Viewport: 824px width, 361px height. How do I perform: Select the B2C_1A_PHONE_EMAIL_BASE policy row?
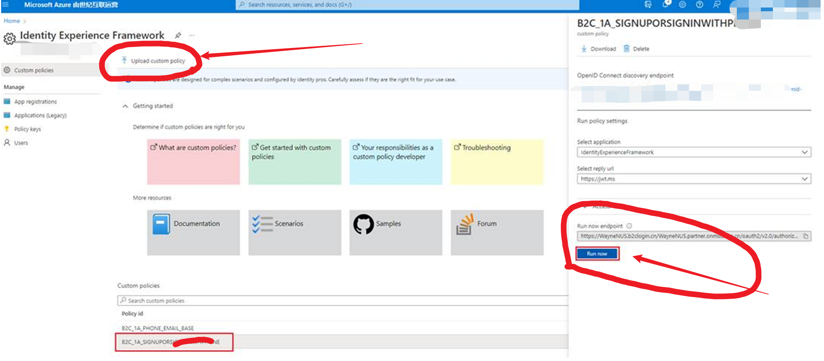(158, 328)
